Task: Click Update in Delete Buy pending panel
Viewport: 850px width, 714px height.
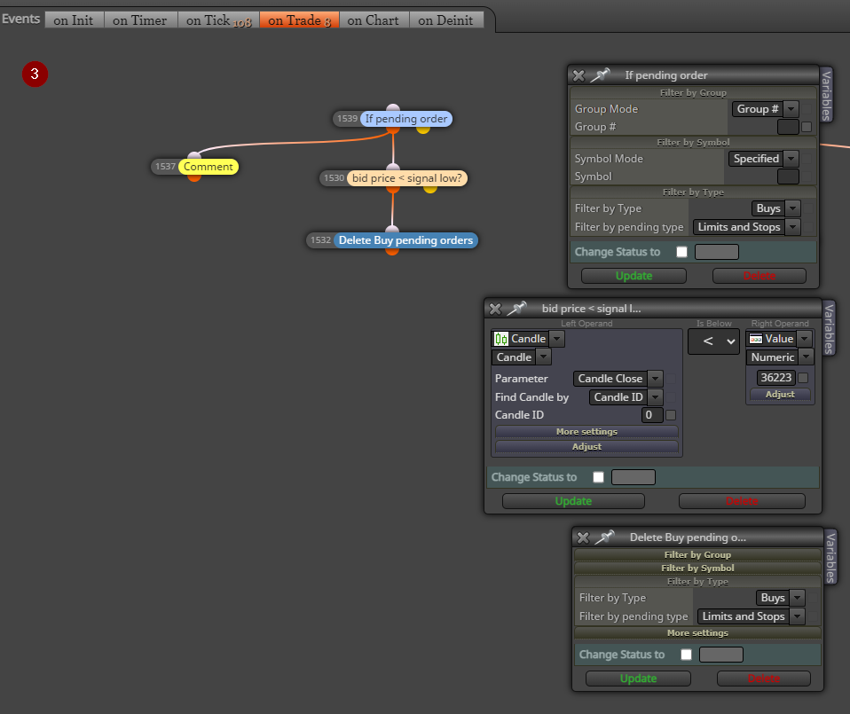Action: 638,679
